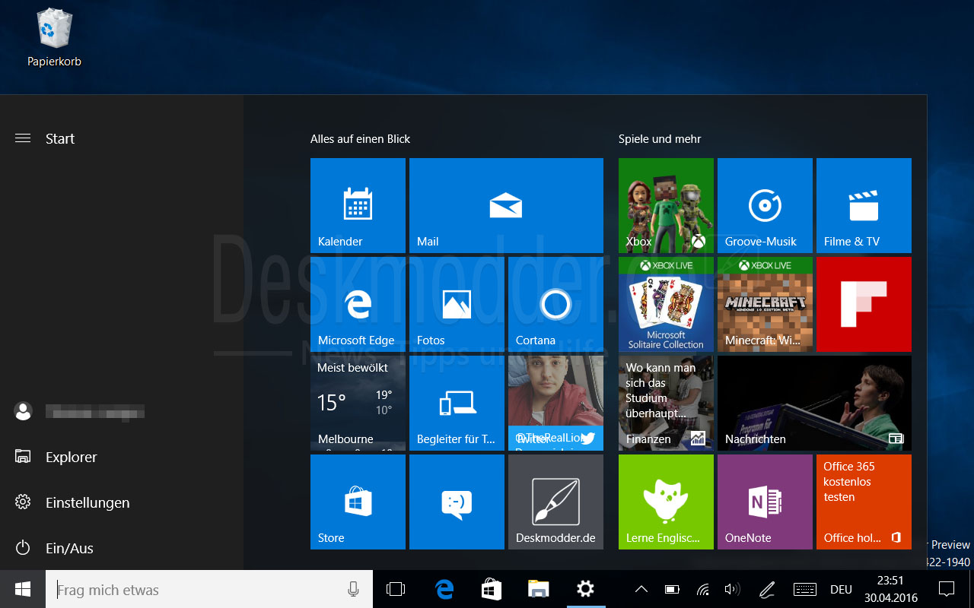Open the Office holen tile

click(x=864, y=502)
